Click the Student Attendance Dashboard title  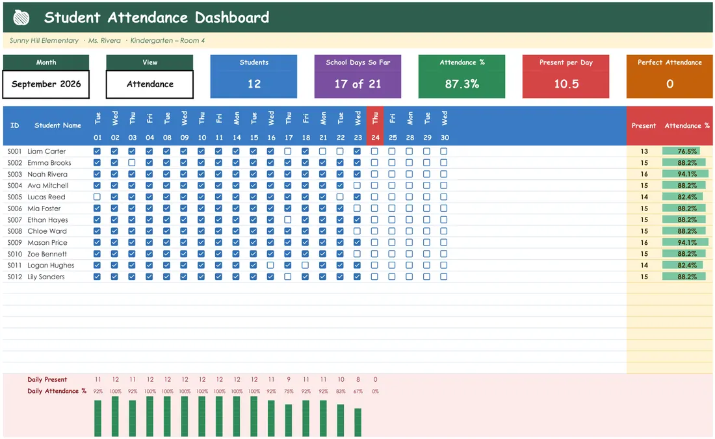pyautogui.click(x=157, y=18)
